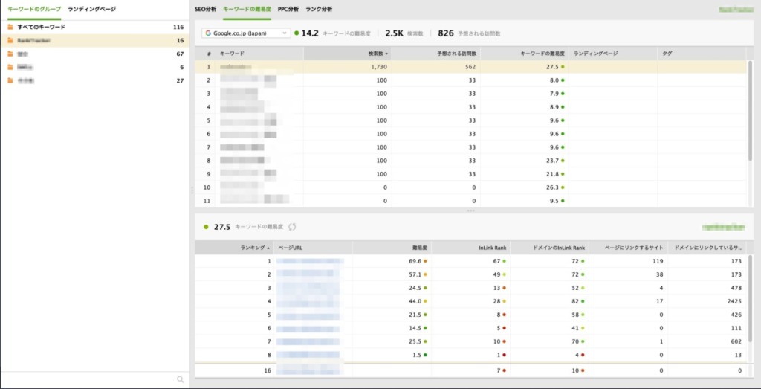Viewport: 761px width, 389px height.
Task: Click value 602 in ranking row 7
Action: click(736, 342)
